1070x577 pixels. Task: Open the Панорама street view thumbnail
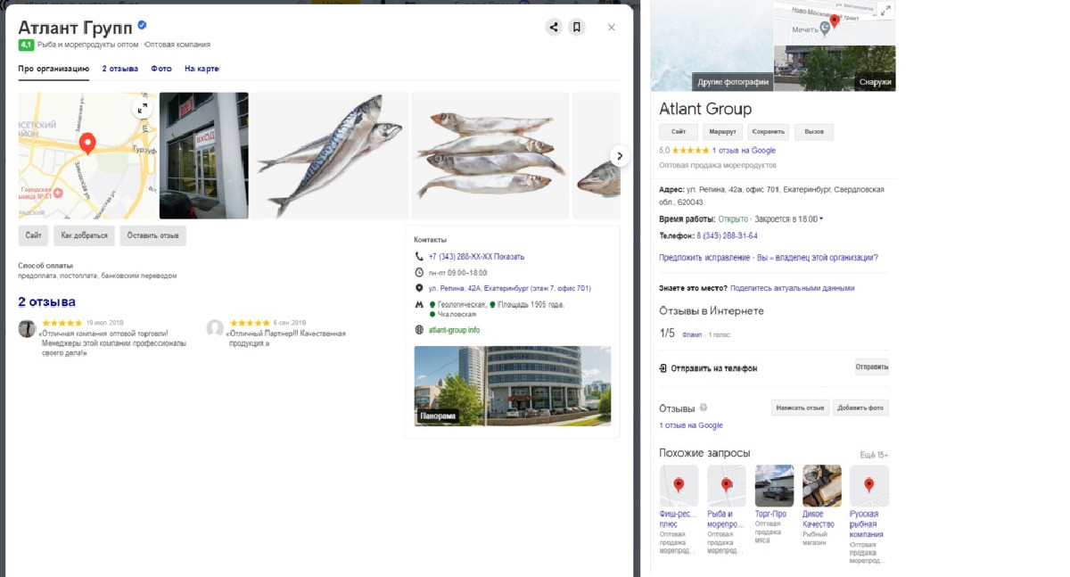tap(513, 385)
